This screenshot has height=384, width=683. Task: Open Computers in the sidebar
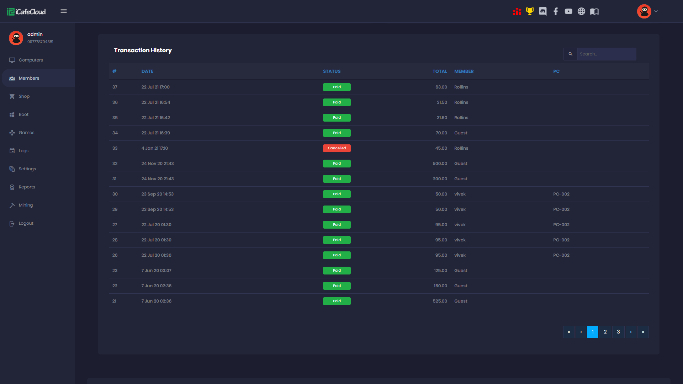pos(31,60)
